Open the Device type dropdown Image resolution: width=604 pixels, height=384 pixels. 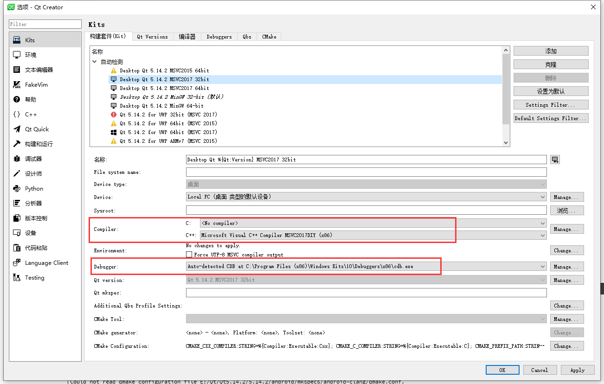366,184
